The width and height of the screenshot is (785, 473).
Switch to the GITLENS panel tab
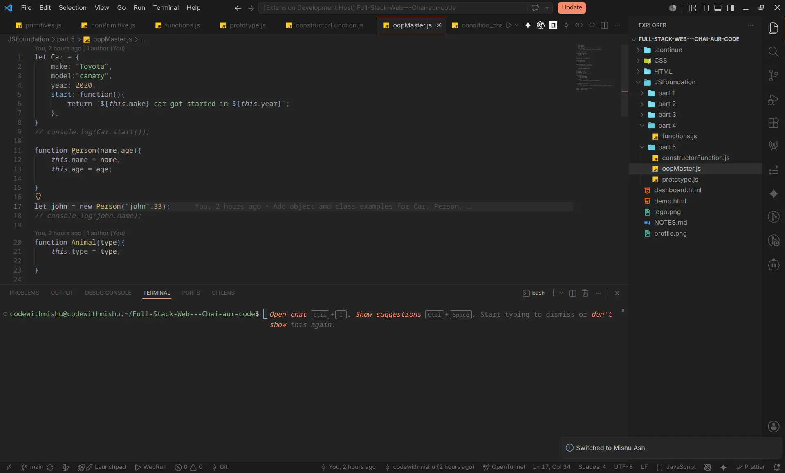click(x=223, y=293)
